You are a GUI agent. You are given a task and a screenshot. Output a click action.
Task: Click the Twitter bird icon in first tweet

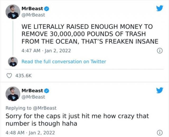tap(160, 8)
